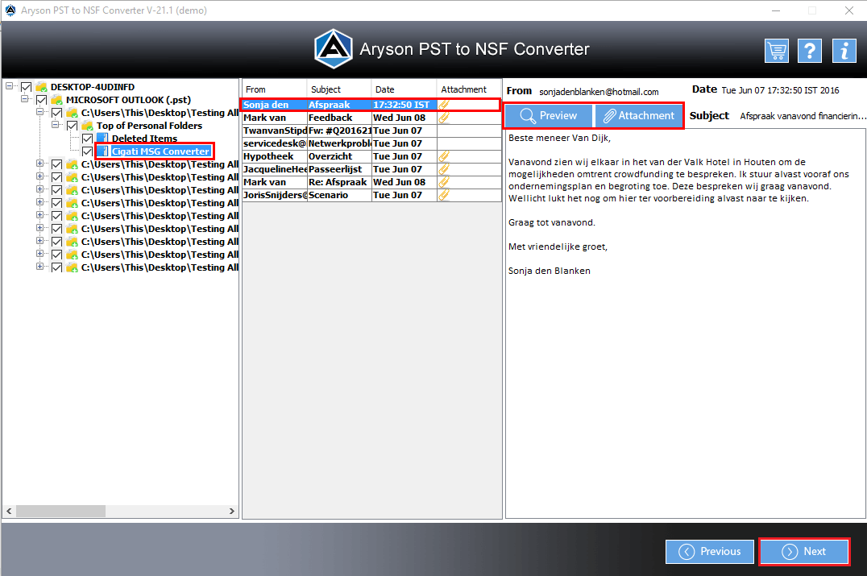867x576 pixels.
Task: Click sender address sonjadenblanken@hotmail.com
Action: tap(599, 92)
